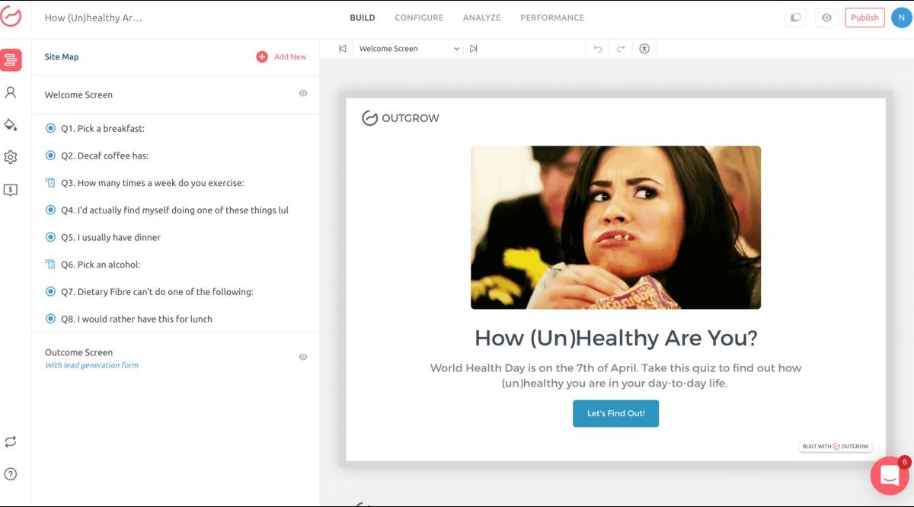Image resolution: width=914 pixels, height=507 pixels.
Task: Open the chat support bubble
Action: (889, 476)
